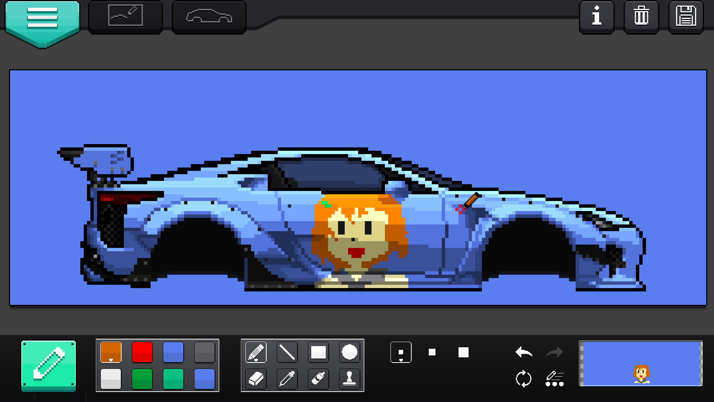Click the orange-haired character's red mouth
714x402 pixels.
[x=356, y=253]
